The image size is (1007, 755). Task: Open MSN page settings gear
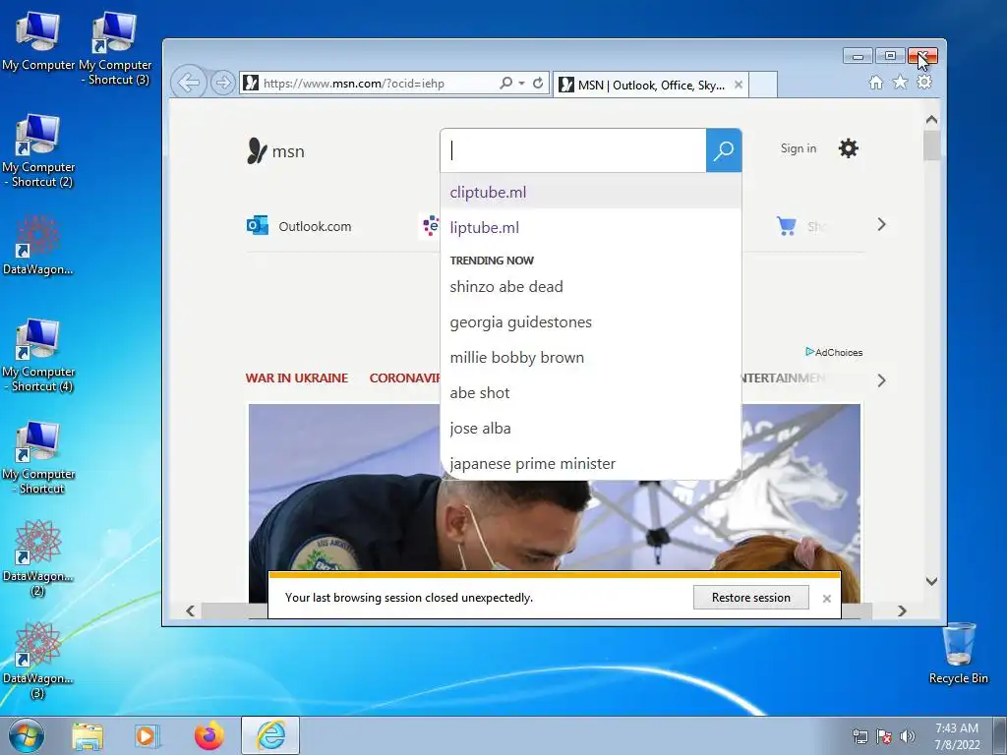tap(849, 148)
